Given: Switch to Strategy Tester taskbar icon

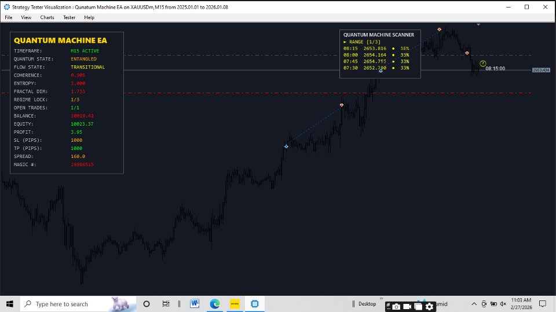Looking at the screenshot, I should tap(255, 304).
